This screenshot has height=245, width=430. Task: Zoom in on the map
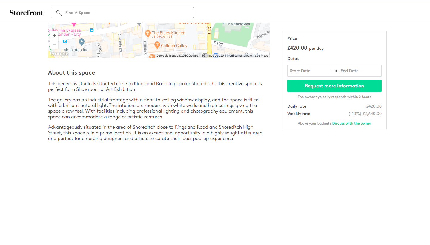tap(54, 35)
